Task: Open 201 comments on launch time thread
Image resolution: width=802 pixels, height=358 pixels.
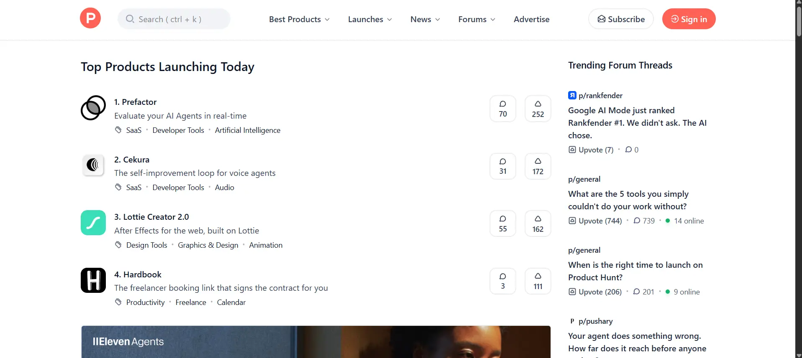Action: click(644, 292)
